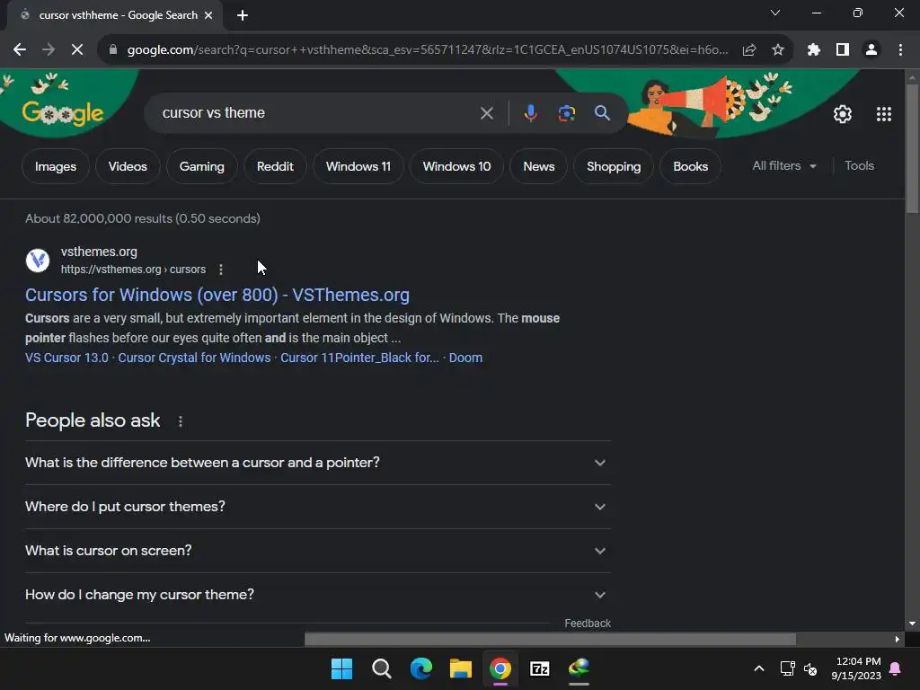
Task: Show hidden system tray icons
Action: click(x=758, y=668)
